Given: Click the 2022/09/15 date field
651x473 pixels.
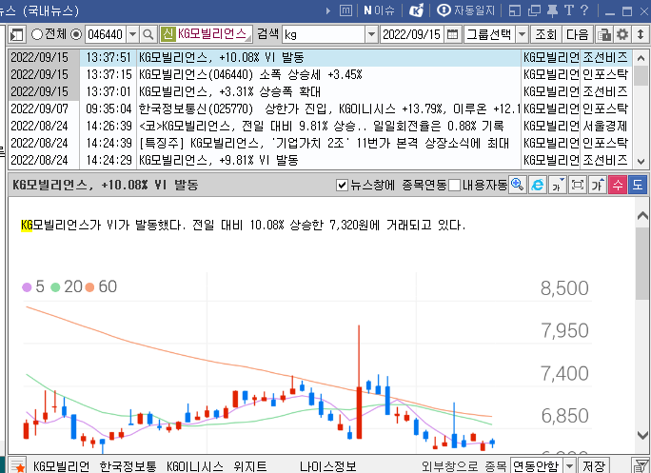Looking at the screenshot, I should click(412, 34).
